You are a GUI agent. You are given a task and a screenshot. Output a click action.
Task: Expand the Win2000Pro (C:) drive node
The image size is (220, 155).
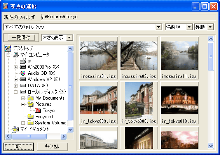click(x=16, y=67)
